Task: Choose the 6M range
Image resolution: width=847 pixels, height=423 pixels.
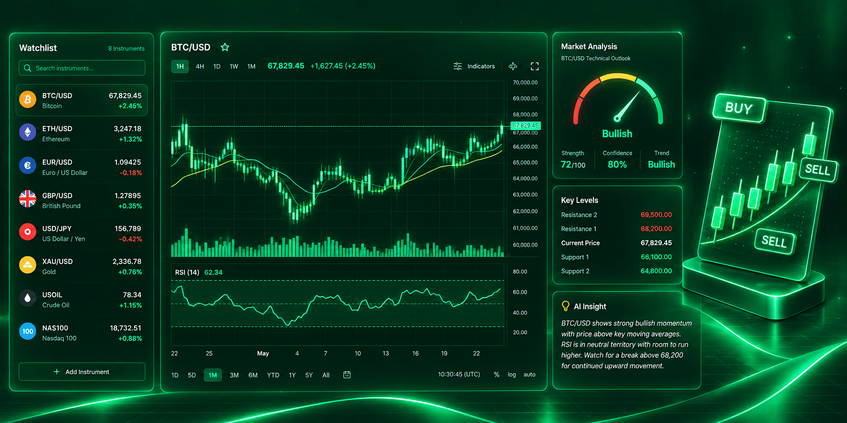Action: (253, 375)
